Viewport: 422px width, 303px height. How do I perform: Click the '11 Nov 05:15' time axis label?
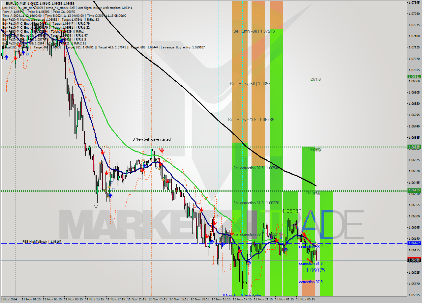[x=52, y=299]
